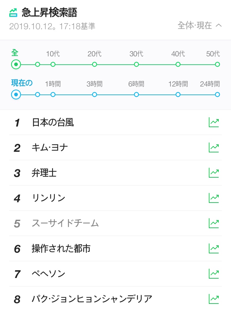Open trend graph icon beside キム·ヨナ
The width and height of the screenshot is (231, 310).
(214, 147)
